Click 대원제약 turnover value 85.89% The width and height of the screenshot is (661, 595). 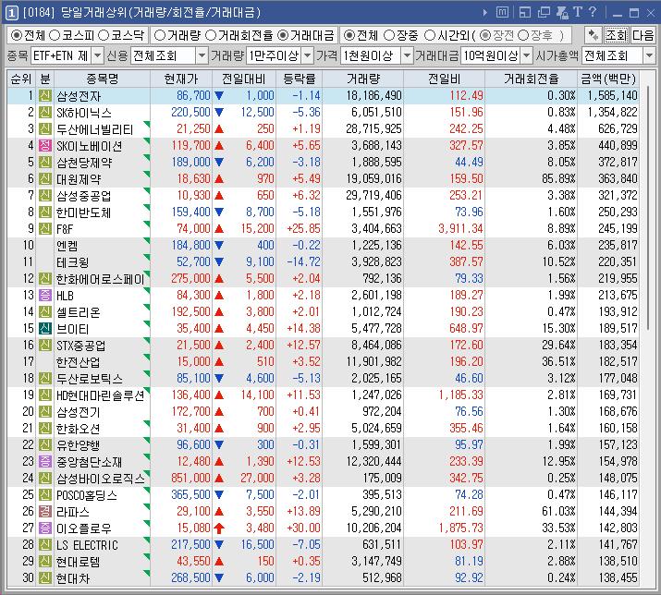[558, 178]
